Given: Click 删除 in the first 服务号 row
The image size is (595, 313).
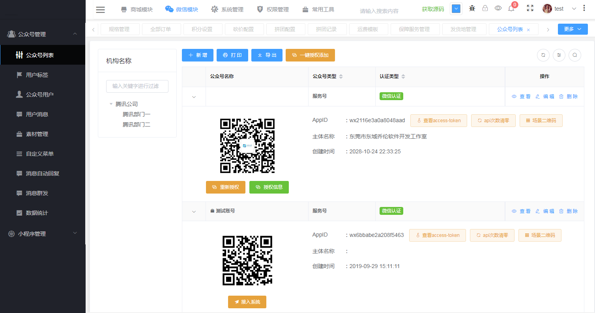Looking at the screenshot, I should pyautogui.click(x=568, y=97).
